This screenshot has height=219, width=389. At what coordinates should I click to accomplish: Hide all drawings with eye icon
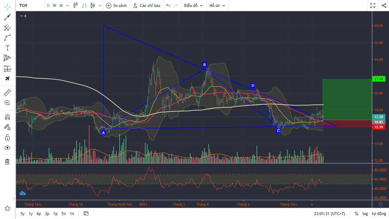pyautogui.click(x=7, y=148)
